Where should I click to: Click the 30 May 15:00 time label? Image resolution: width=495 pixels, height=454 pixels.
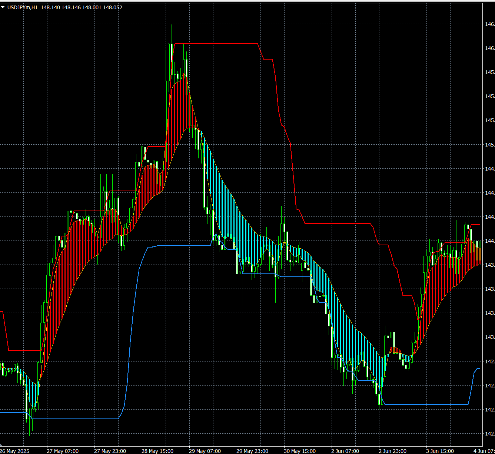click(x=299, y=451)
